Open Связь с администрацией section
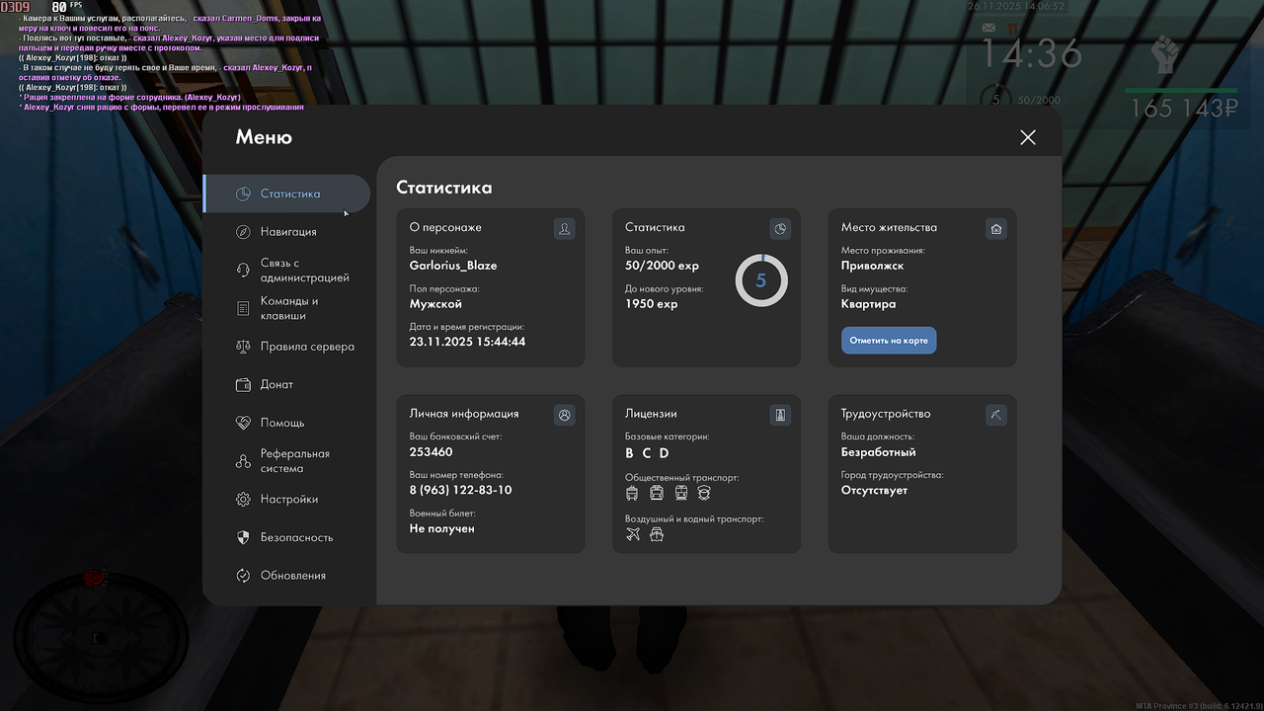 [x=286, y=271]
